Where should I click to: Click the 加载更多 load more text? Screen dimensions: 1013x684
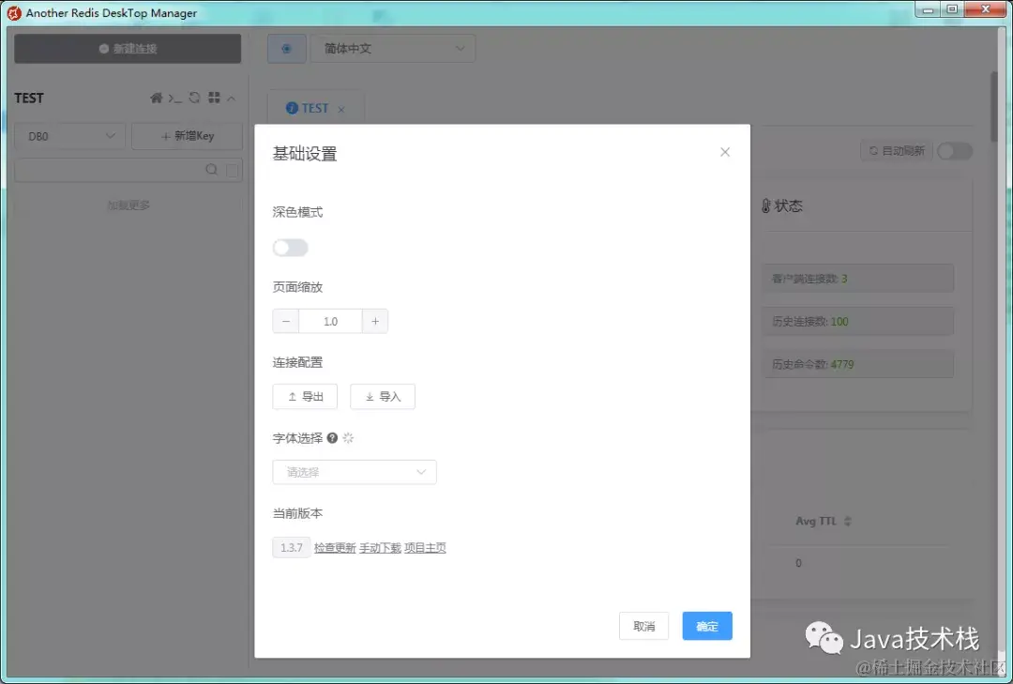pyautogui.click(x=128, y=205)
